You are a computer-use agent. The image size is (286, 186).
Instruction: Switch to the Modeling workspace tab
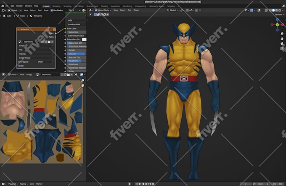coord(56,6)
